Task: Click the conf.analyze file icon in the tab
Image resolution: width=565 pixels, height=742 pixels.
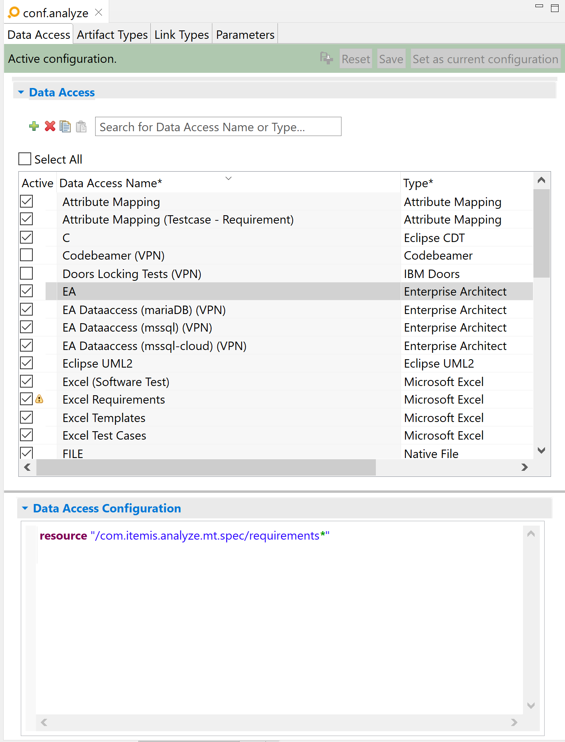Action: pos(14,12)
